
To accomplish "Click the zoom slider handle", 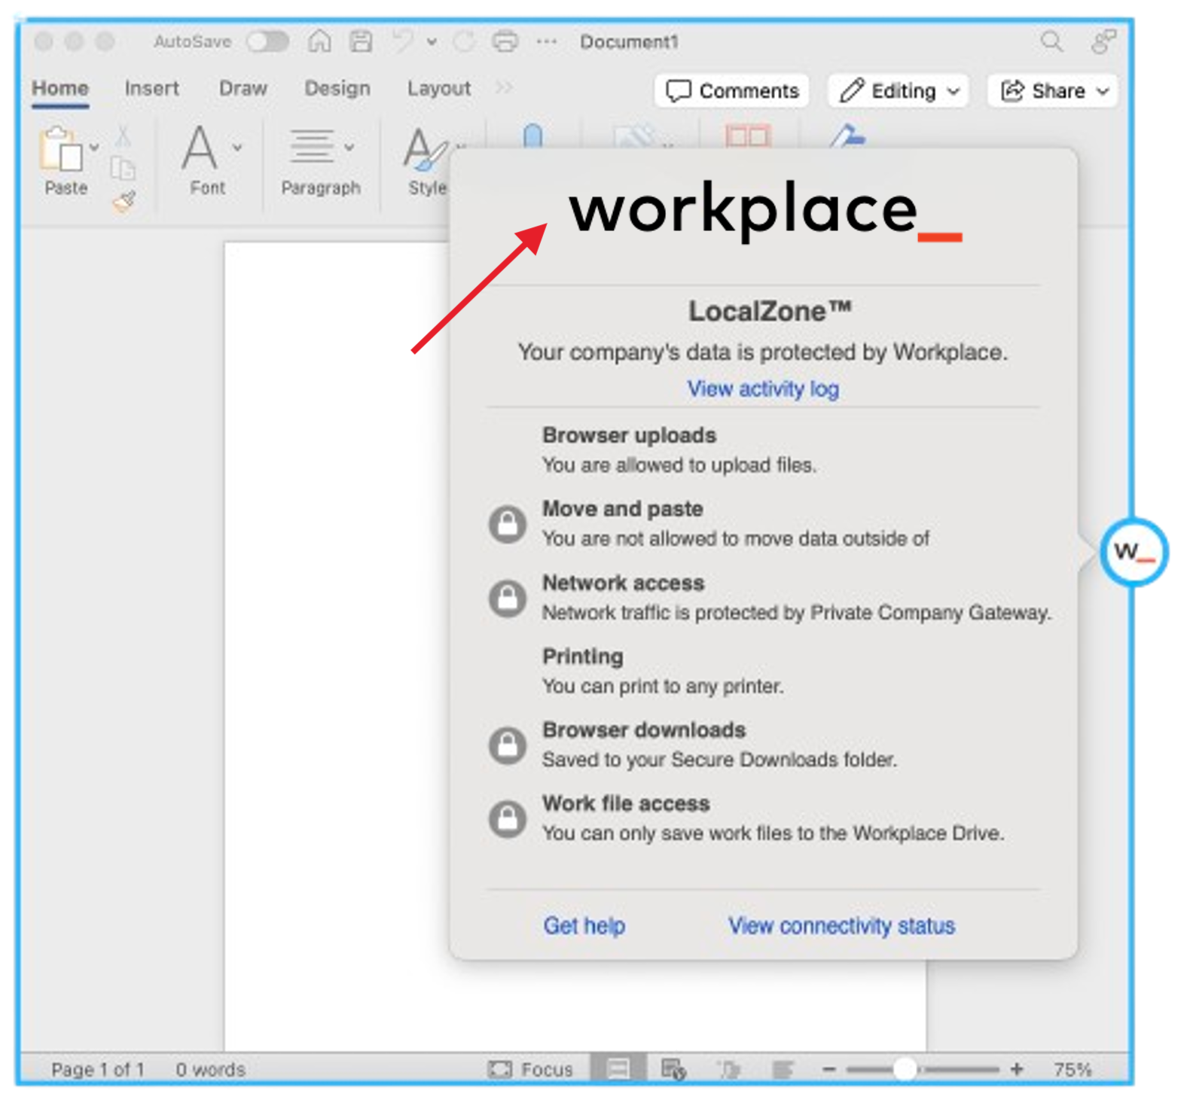I will tap(905, 1069).
